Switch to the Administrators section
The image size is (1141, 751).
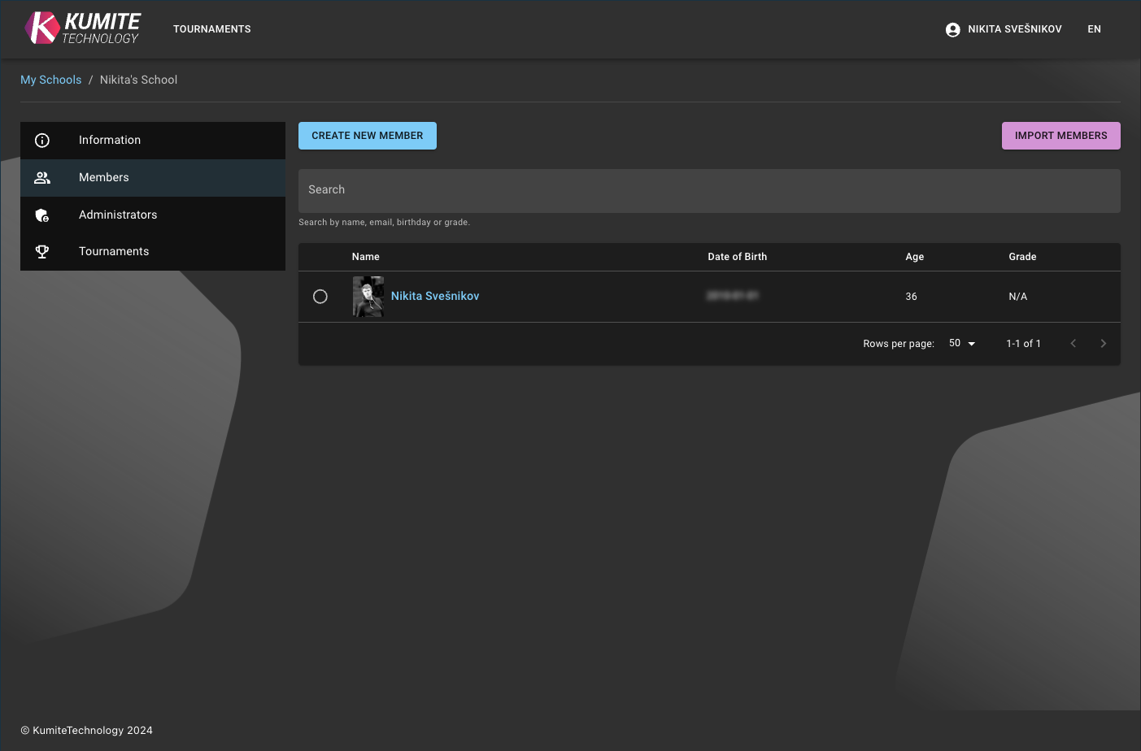click(x=118, y=215)
